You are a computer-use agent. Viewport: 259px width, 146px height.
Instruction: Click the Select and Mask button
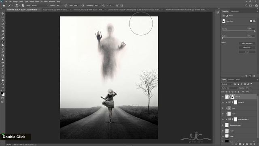(x=247, y=43)
